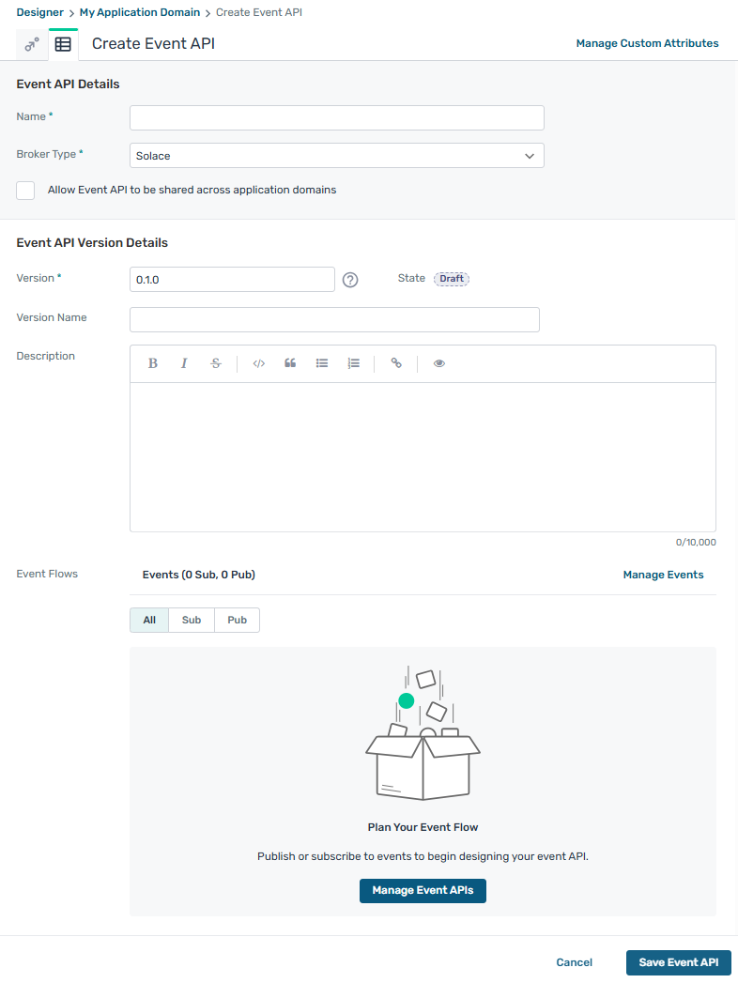Insert a hyperlink with link icon
The height and width of the screenshot is (983, 738).
[x=396, y=363]
